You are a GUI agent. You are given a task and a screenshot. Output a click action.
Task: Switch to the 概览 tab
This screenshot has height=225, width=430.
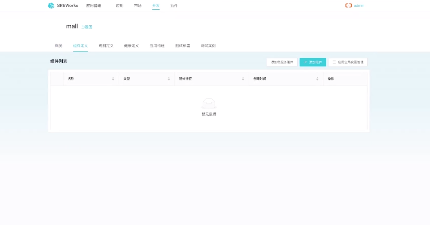59,46
